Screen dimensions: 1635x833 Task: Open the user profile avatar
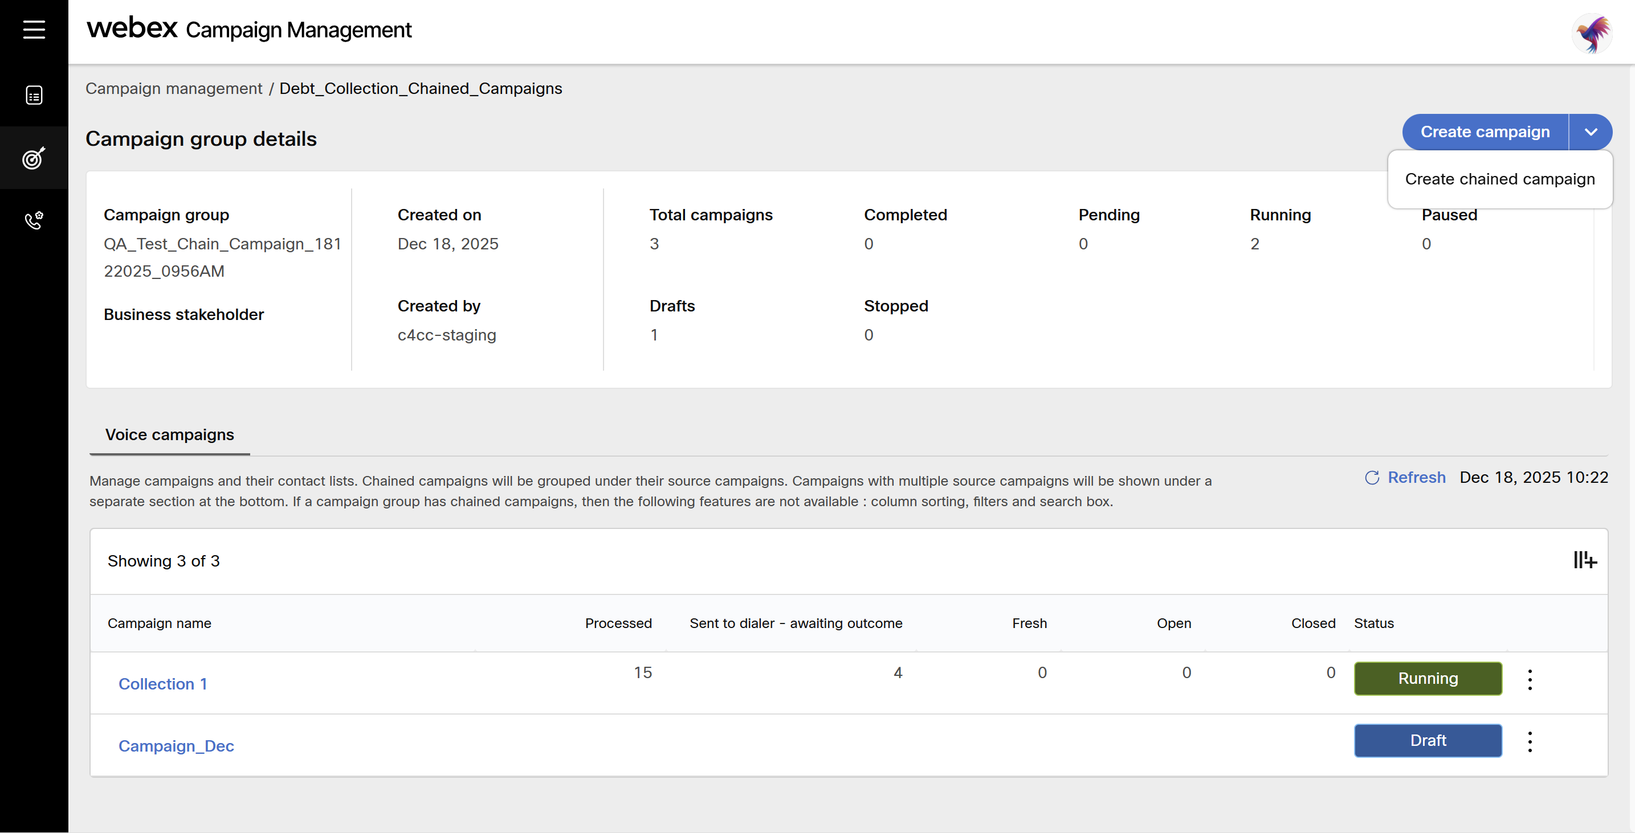coord(1591,33)
